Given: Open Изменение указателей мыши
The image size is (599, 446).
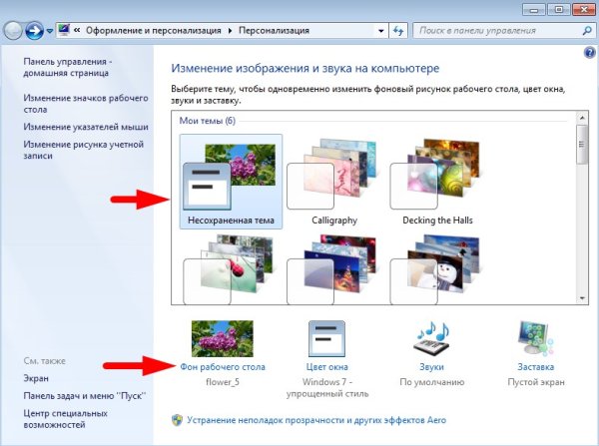Looking at the screenshot, I should click(86, 127).
